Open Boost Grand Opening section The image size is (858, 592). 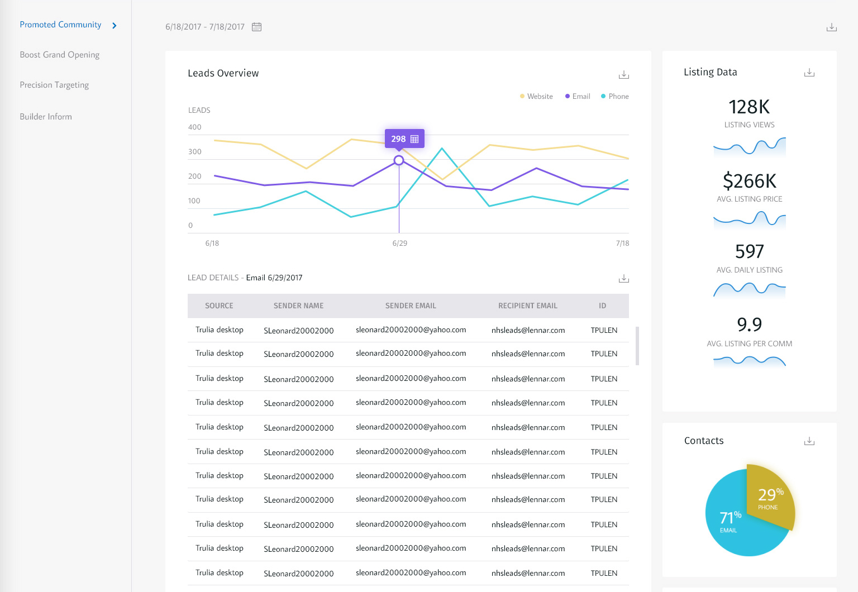[x=59, y=55]
